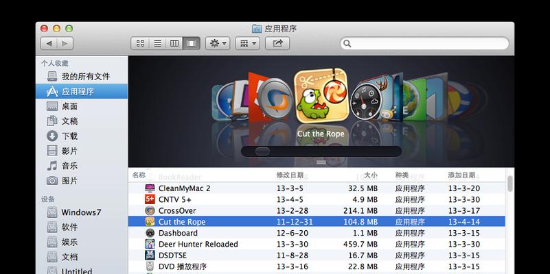This screenshot has width=550, height=274.
Task: Open 图片 in the sidebar
Action: click(x=82, y=181)
